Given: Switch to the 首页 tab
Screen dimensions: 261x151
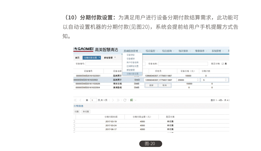Looking at the screenshot, I should pos(77,58).
